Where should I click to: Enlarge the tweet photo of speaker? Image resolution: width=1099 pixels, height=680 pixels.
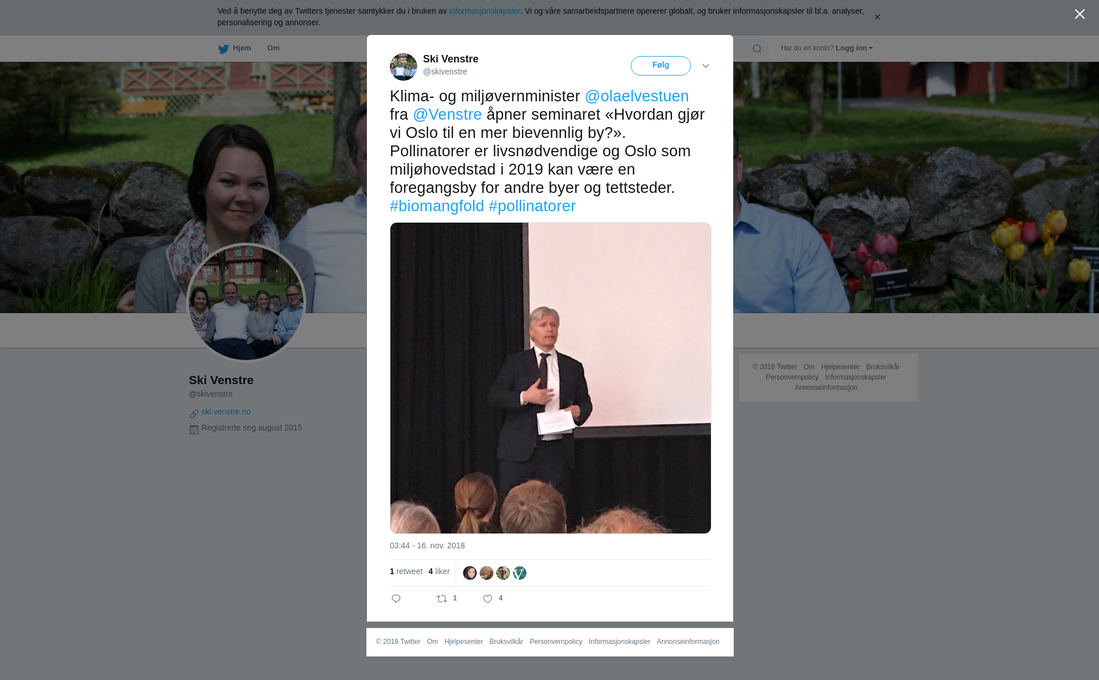tap(551, 378)
